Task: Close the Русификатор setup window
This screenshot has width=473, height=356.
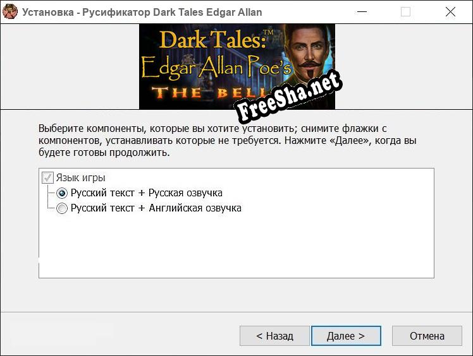Action: (450, 12)
